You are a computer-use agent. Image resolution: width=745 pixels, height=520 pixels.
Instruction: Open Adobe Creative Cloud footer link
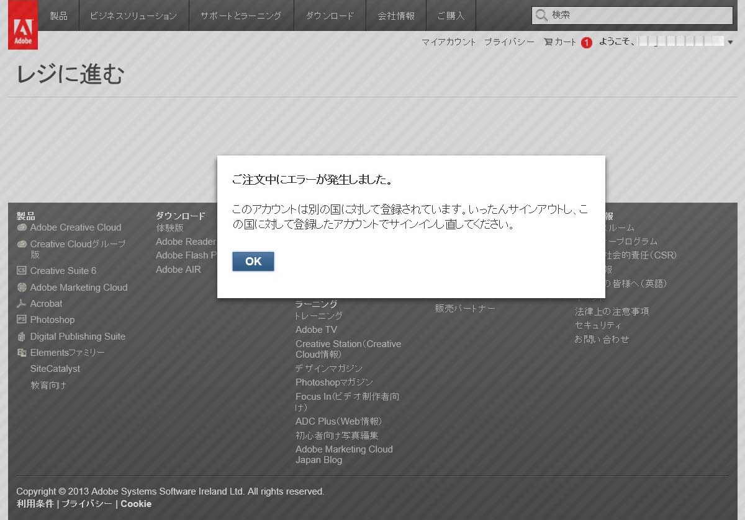(76, 227)
